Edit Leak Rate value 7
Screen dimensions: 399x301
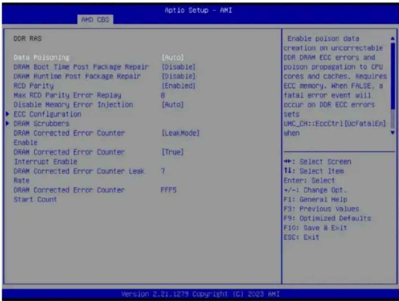point(163,171)
